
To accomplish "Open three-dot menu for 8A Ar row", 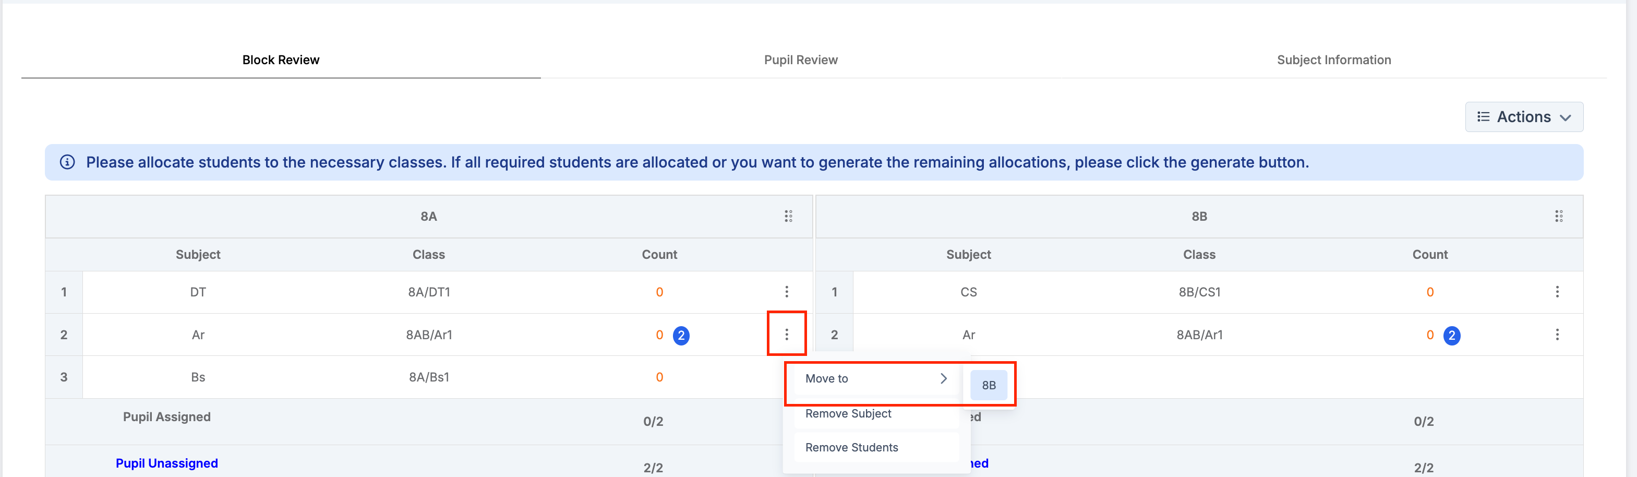I will pos(787,335).
